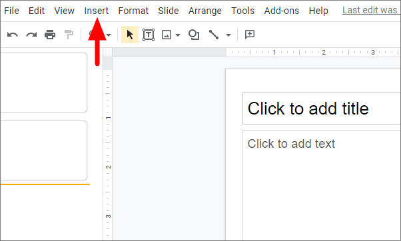This screenshot has height=241, width=401.
Task: Expand the Line type dropdown arrow
Action: [228, 35]
